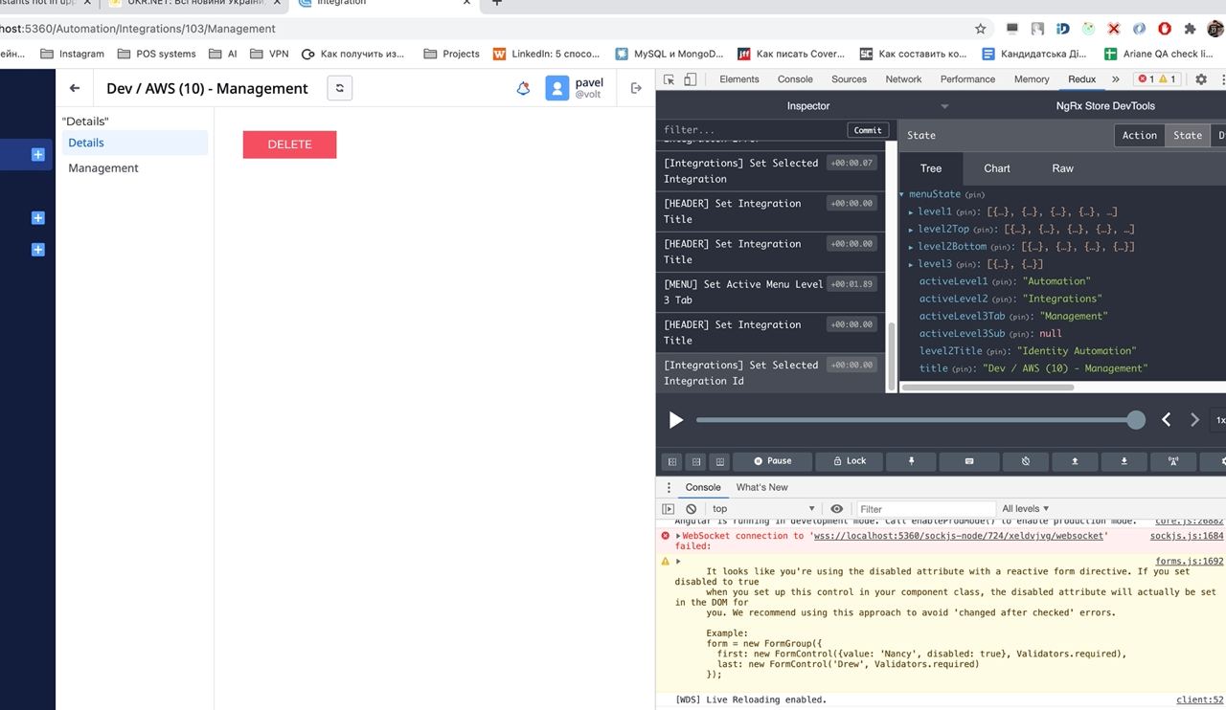This screenshot has height=710, width=1226.
Task: Click the Redux slider timer-off button
Action: point(1026,461)
